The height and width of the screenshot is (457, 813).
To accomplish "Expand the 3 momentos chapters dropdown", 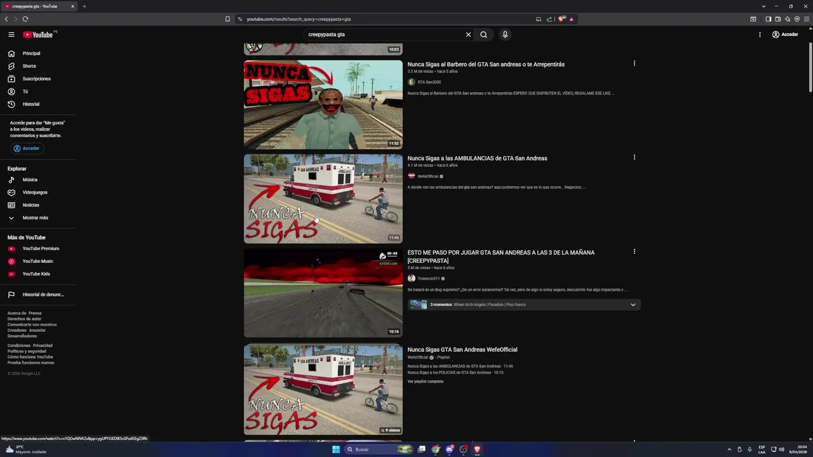I will pos(633,305).
